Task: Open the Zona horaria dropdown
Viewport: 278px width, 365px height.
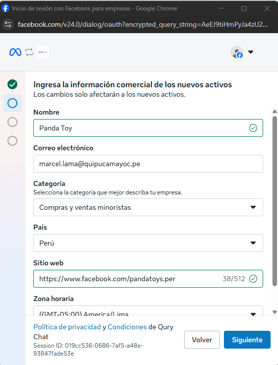Action: tap(148, 311)
